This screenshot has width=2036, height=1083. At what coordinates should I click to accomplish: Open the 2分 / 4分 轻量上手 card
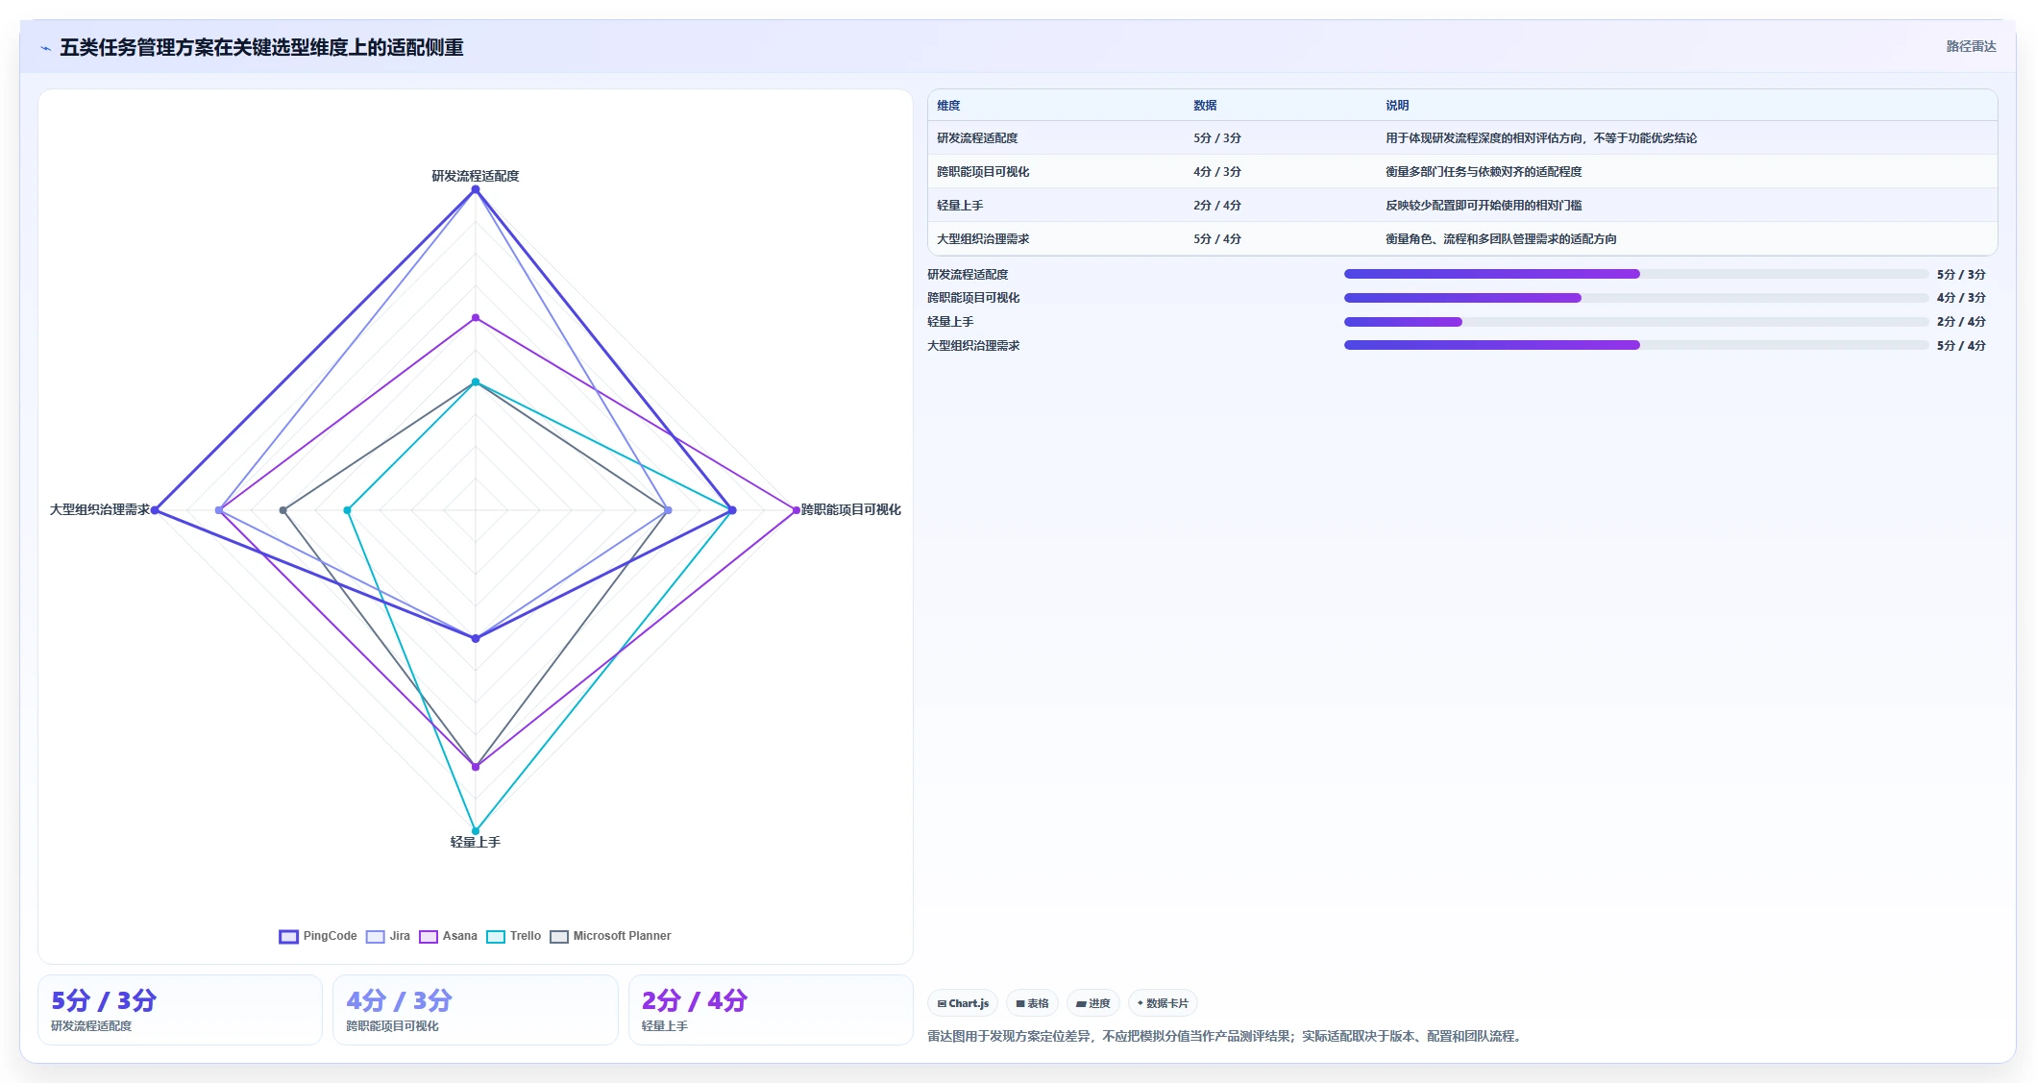771,1010
